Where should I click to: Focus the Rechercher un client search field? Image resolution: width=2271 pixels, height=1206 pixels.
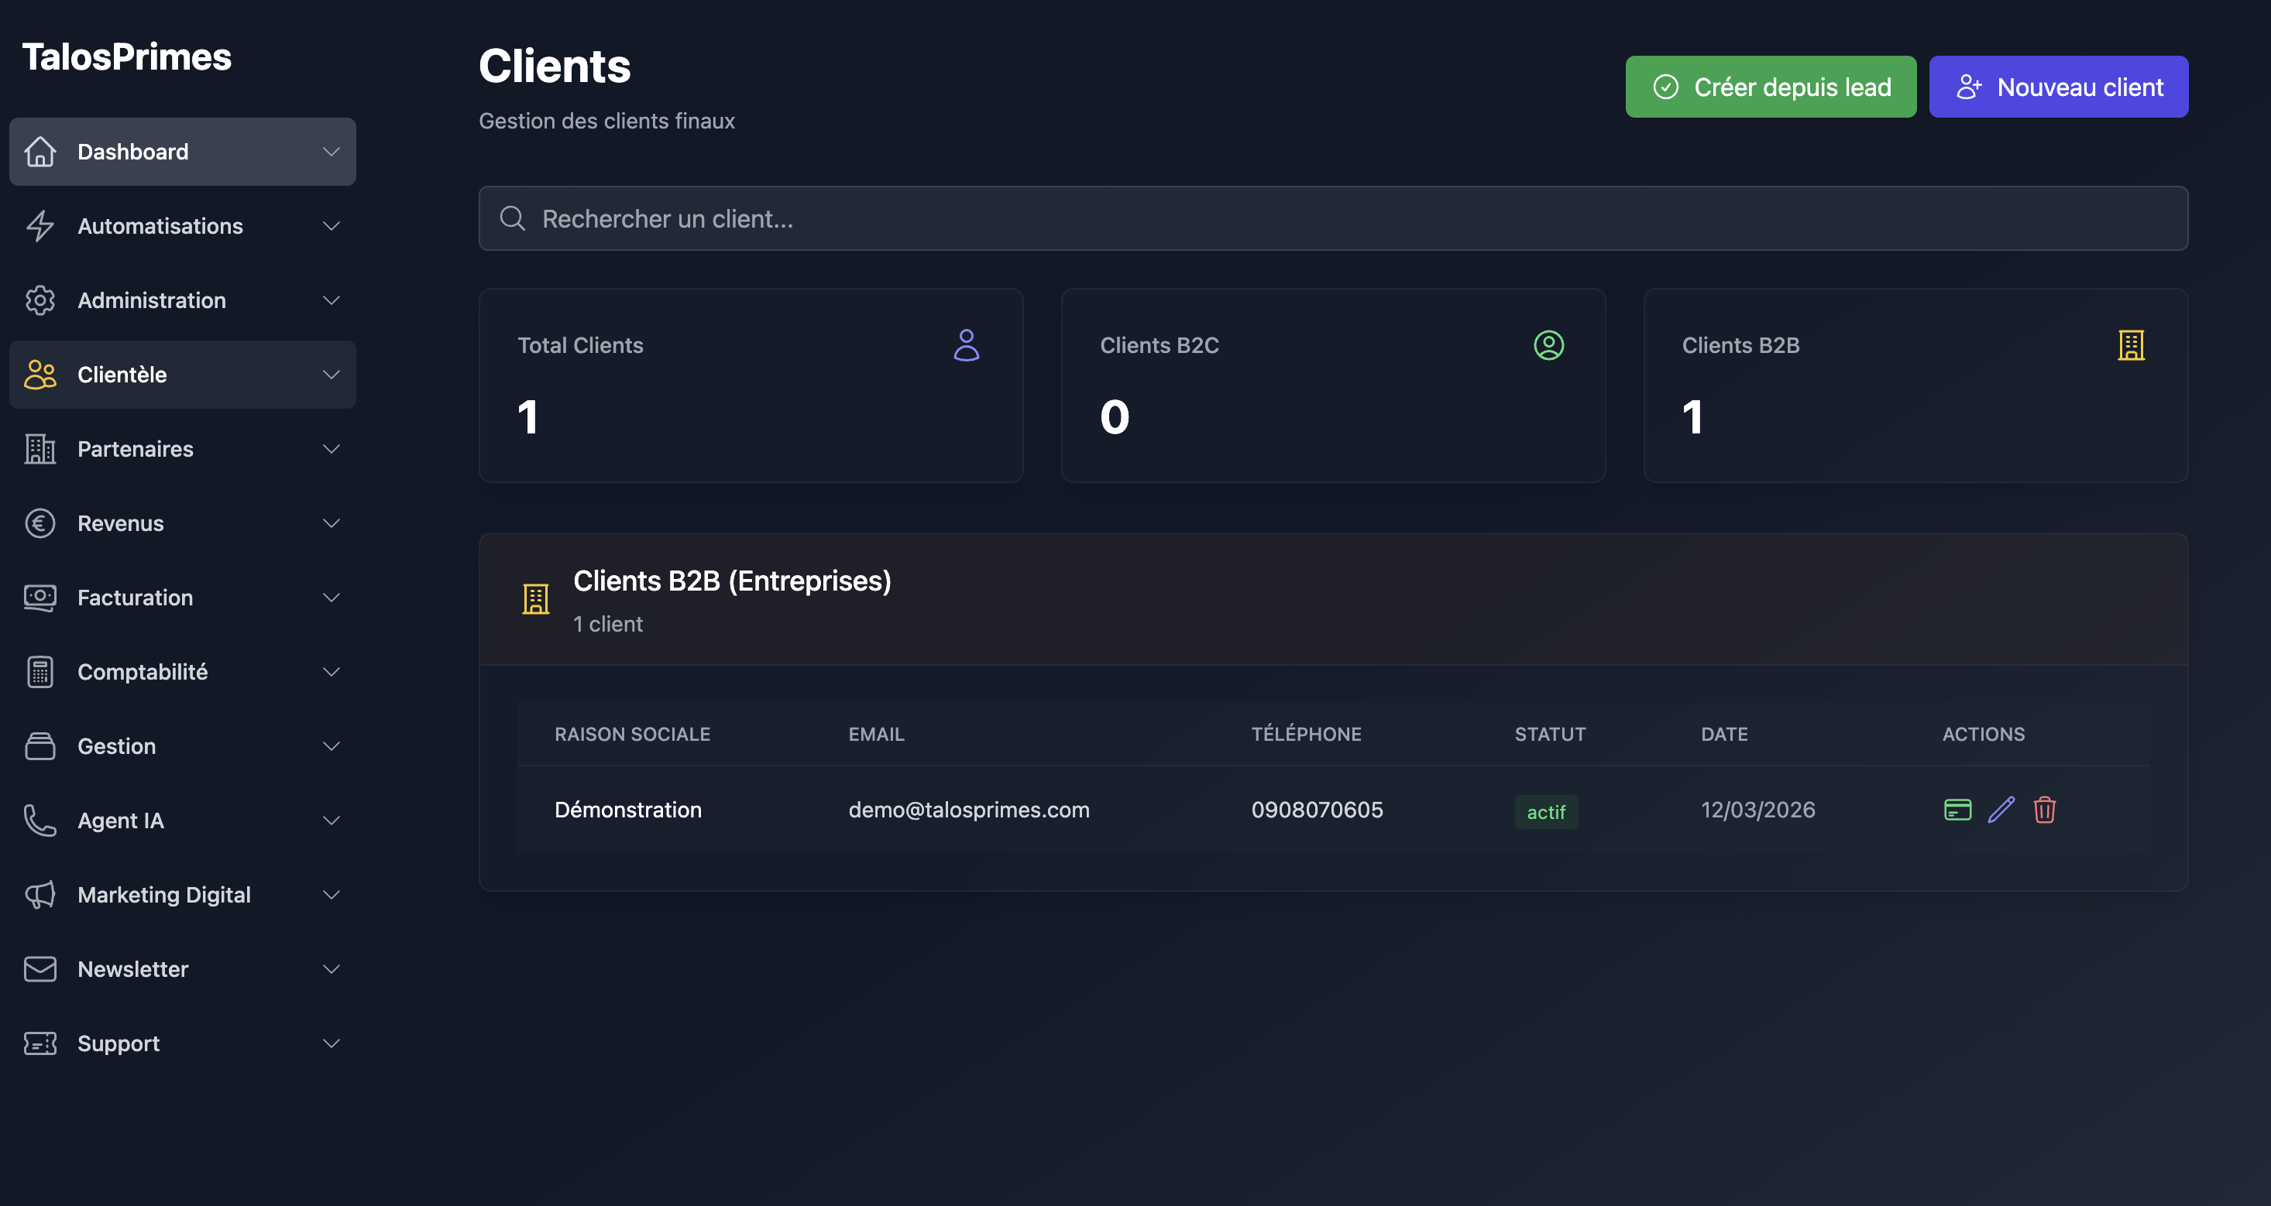click(1331, 218)
